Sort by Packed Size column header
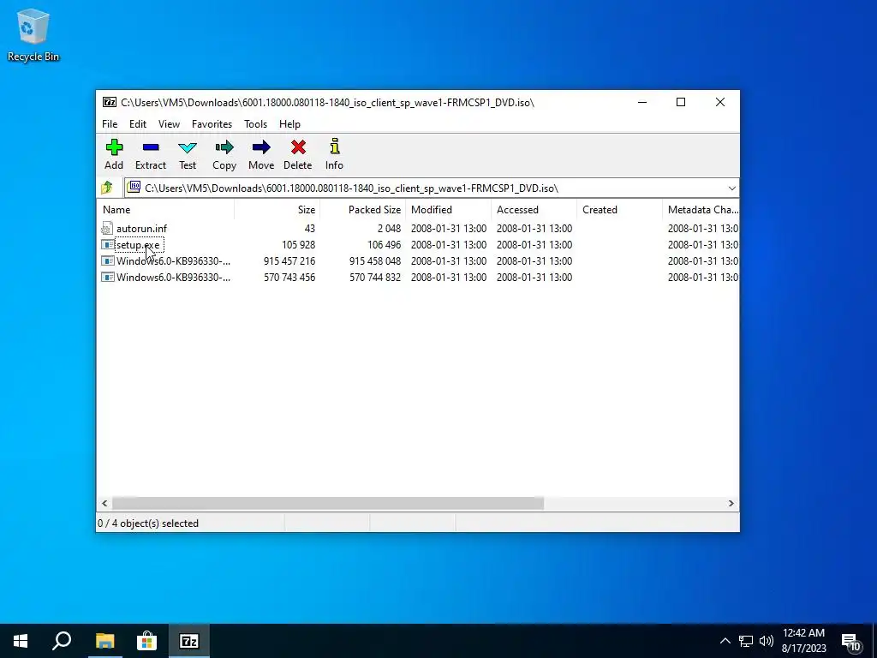 point(362,210)
